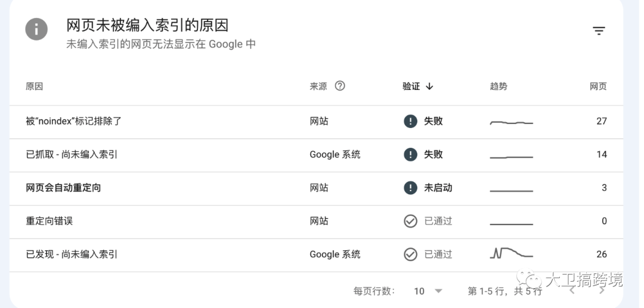Click the info icon beside the heading
644x308 pixels.
[36, 29]
